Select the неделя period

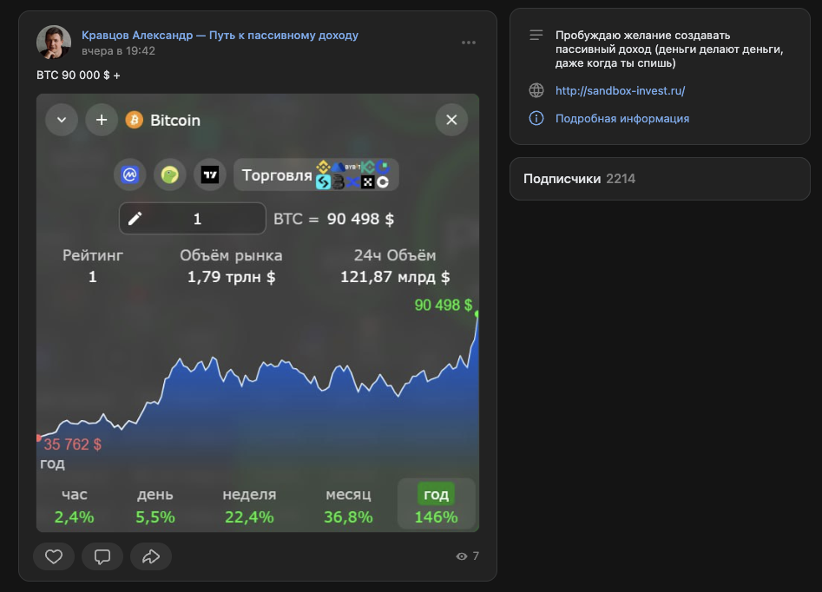(249, 505)
